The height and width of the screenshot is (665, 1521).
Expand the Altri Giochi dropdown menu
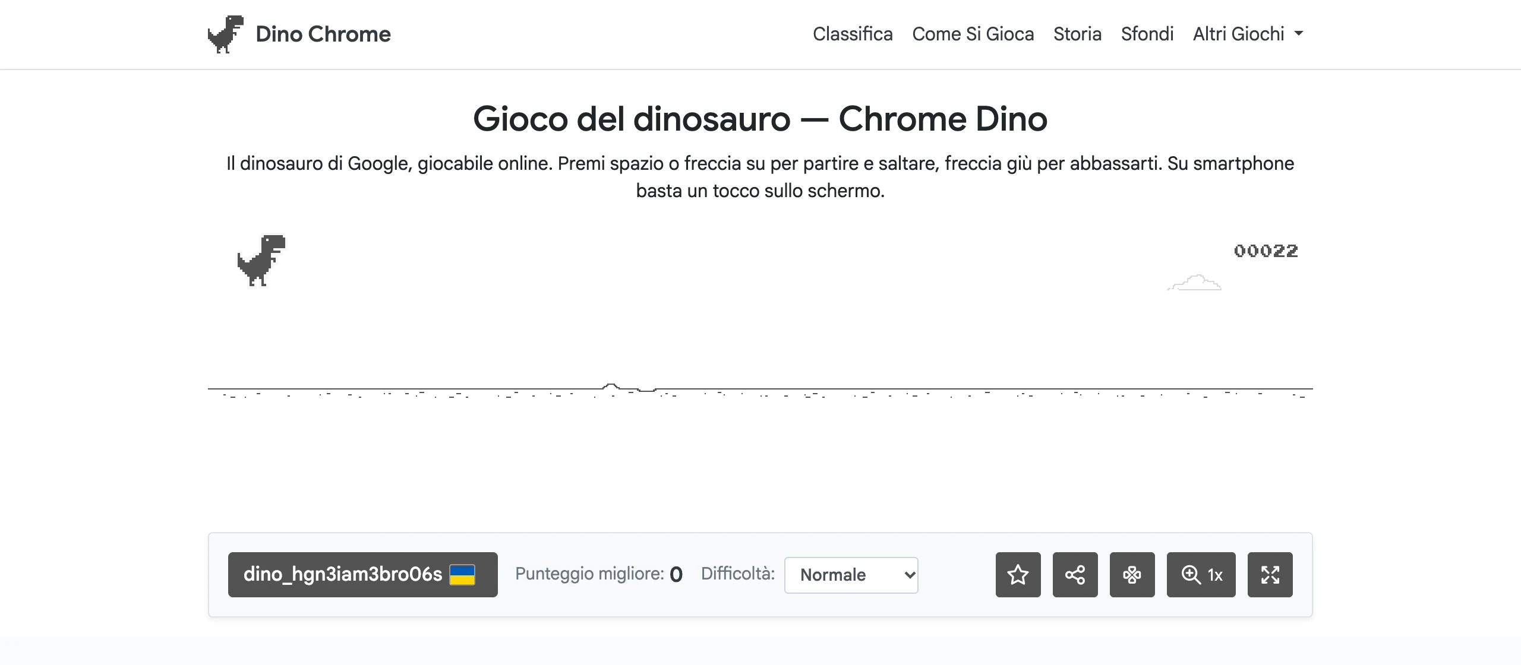[x=1248, y=34]
